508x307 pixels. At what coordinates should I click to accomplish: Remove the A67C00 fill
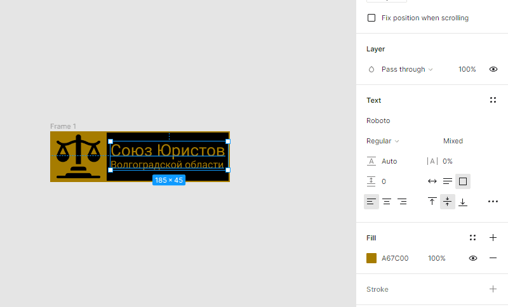[x=493, y=258]
